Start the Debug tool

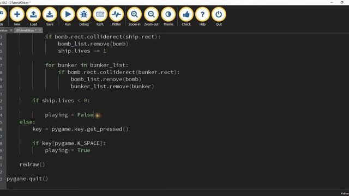[x=84, y=16]
